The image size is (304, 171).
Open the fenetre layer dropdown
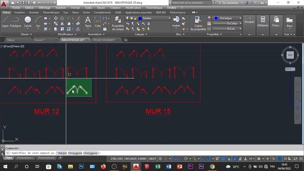tap(169, 18)
